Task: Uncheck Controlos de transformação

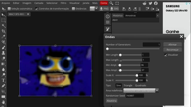Action: (36, 9)
